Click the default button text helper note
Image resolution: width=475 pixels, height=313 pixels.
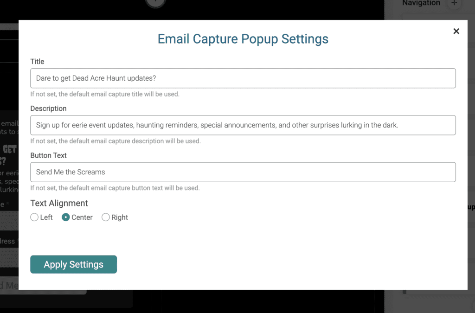click(x=115, y=188)
